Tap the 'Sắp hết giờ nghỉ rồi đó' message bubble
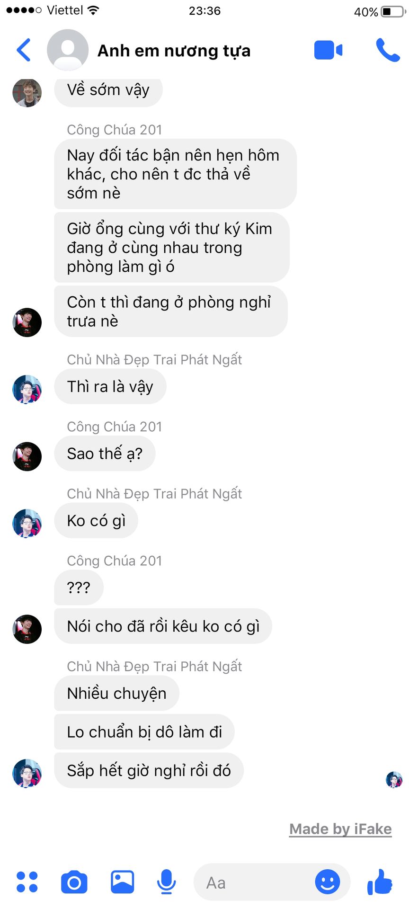This screenshot has height=909, width=409. (149, 771)
